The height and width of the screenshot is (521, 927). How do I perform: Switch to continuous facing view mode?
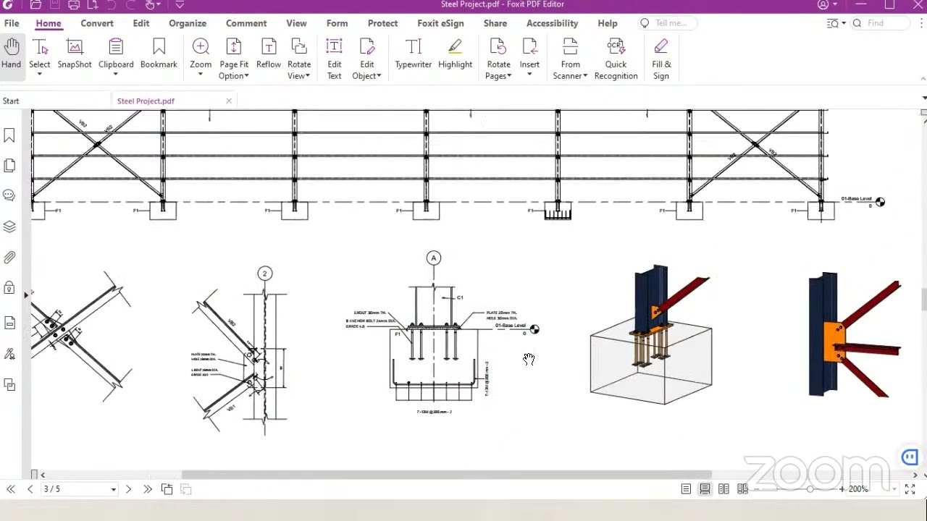click(742, 489)
